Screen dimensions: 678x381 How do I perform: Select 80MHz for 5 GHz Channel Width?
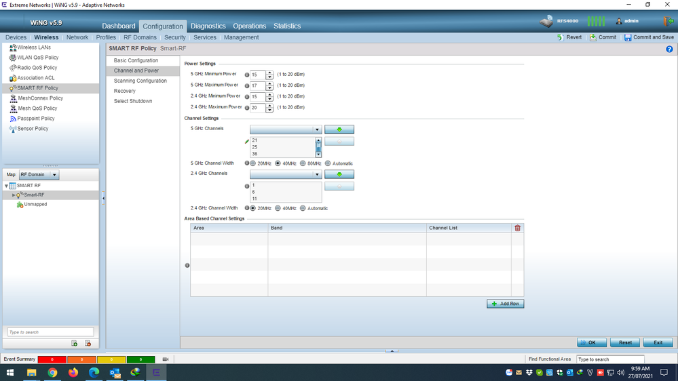click(303, 163)
